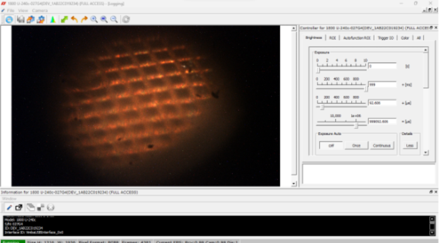Click the Frames count status bar entry
439x243 pixels.
click(x=136, y=242)
